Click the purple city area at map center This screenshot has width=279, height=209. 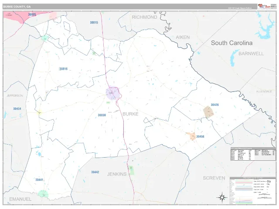[x=112, y=93]
